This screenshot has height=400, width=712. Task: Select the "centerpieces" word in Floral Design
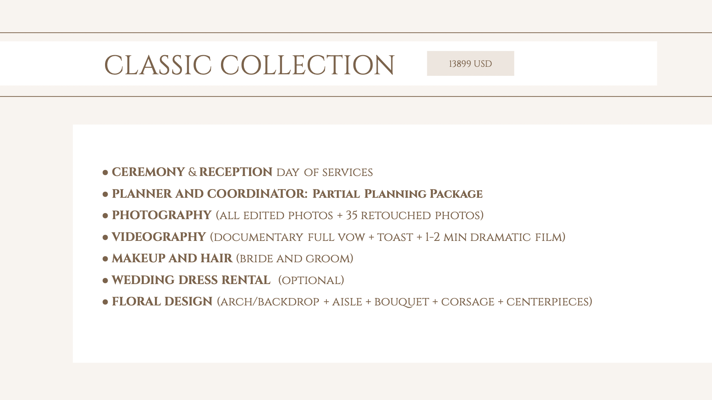click(547, 302)
